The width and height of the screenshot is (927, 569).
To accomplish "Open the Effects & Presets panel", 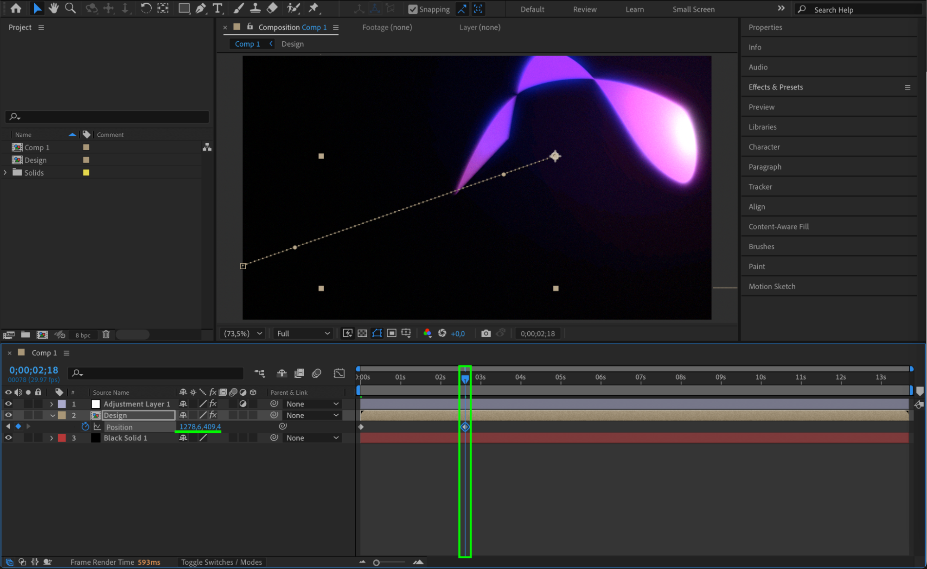I will (775, 87).
